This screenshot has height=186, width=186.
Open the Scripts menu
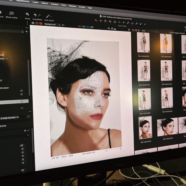tap(82, 7)
